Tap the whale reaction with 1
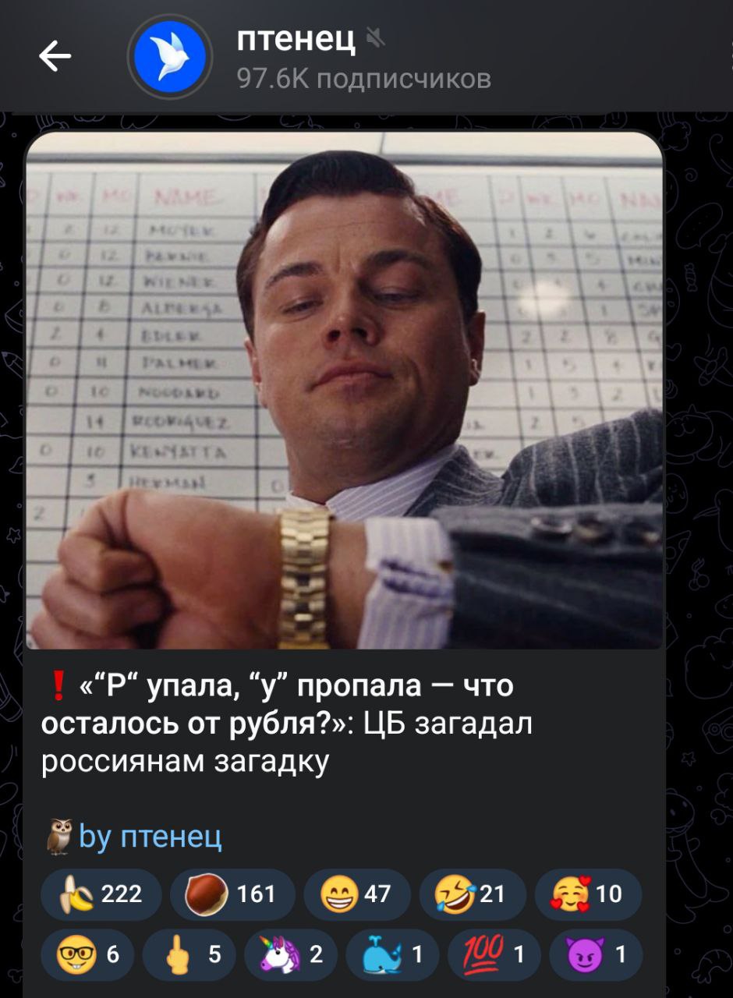 [x=392, y=954]
